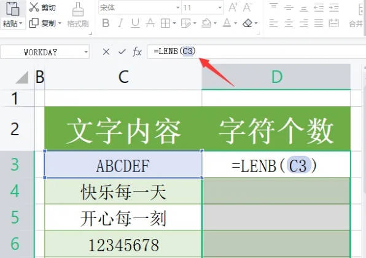This screenshot has height=258, width=366.
Task: Align text right
Action: 304,23
